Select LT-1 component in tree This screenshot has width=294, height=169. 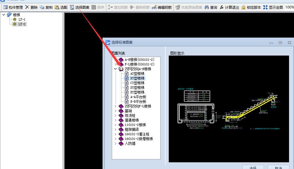click(22, 19)
